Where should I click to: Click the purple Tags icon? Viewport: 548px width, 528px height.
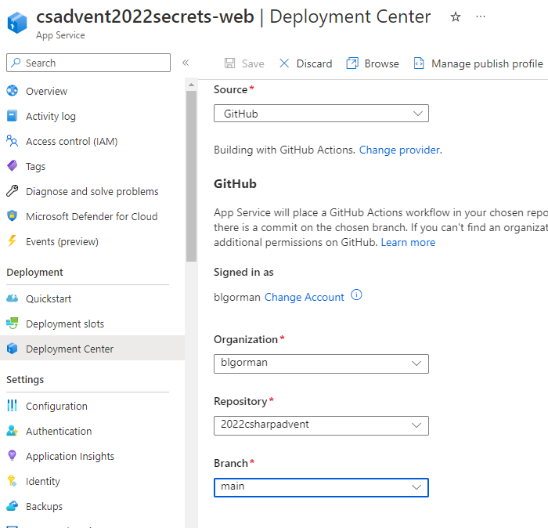(x=13, y=166)
